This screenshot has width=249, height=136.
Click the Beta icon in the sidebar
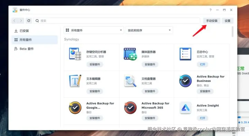coord(16,49)
